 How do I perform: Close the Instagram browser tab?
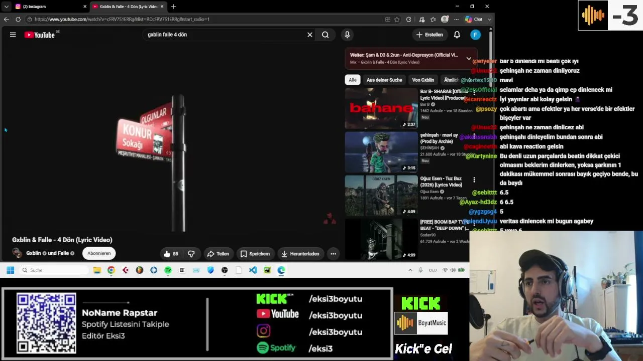84,7
